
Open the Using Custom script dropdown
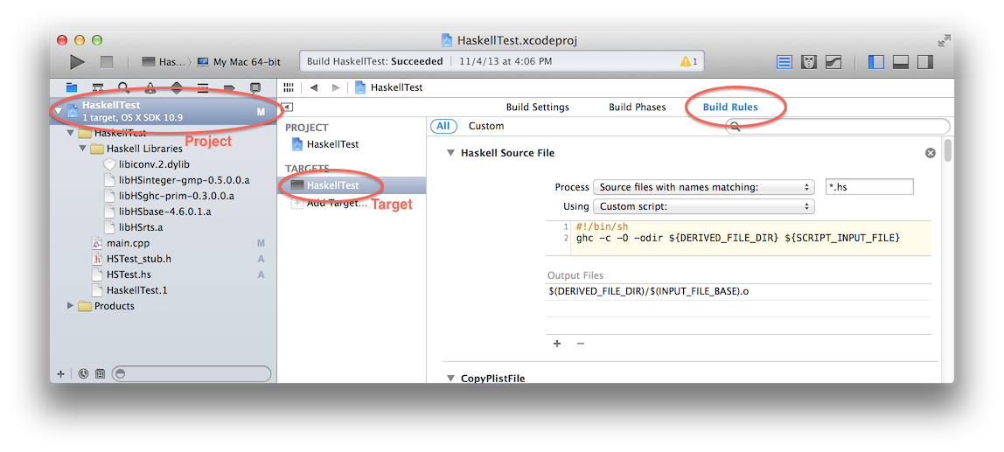click(x=704, y=207)
